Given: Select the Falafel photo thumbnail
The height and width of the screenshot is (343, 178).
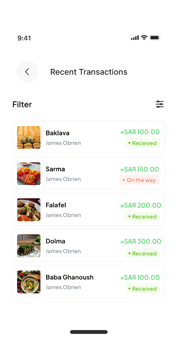Looking at the screenshot, I should [x=29, y=210].
